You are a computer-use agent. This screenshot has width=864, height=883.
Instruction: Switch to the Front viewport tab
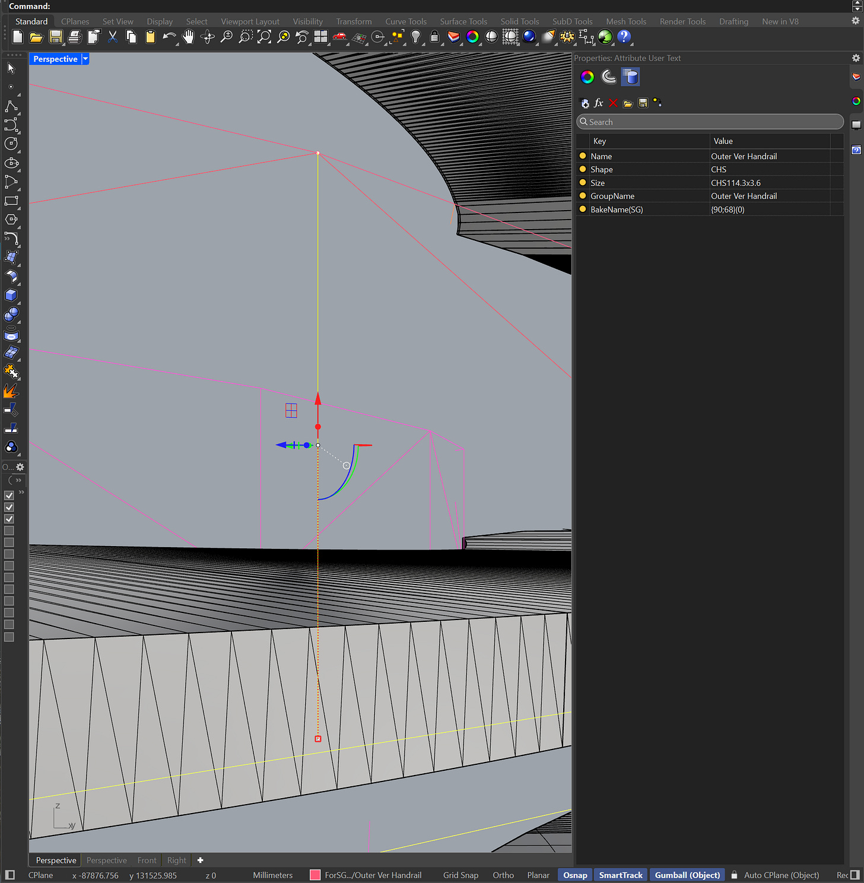click(x=147, y=860)
